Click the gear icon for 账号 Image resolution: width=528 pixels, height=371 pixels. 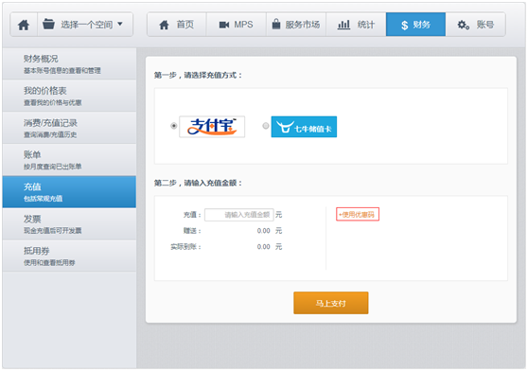(463, 25)
